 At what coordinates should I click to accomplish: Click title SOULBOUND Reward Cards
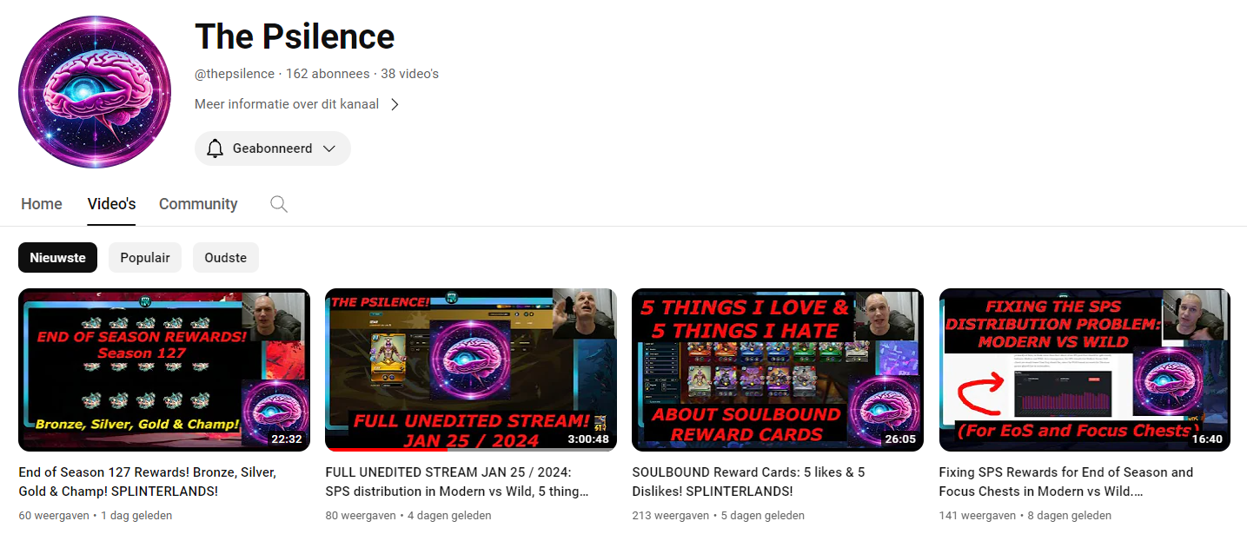[x=748, y=482]
